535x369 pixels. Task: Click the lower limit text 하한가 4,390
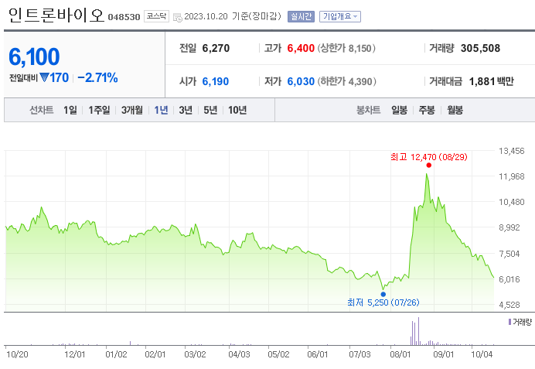(x=346, y=81)
